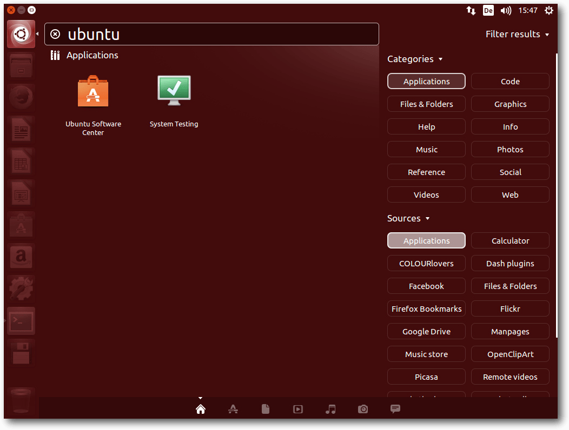Switch to the Videos lens

point(298,409)
